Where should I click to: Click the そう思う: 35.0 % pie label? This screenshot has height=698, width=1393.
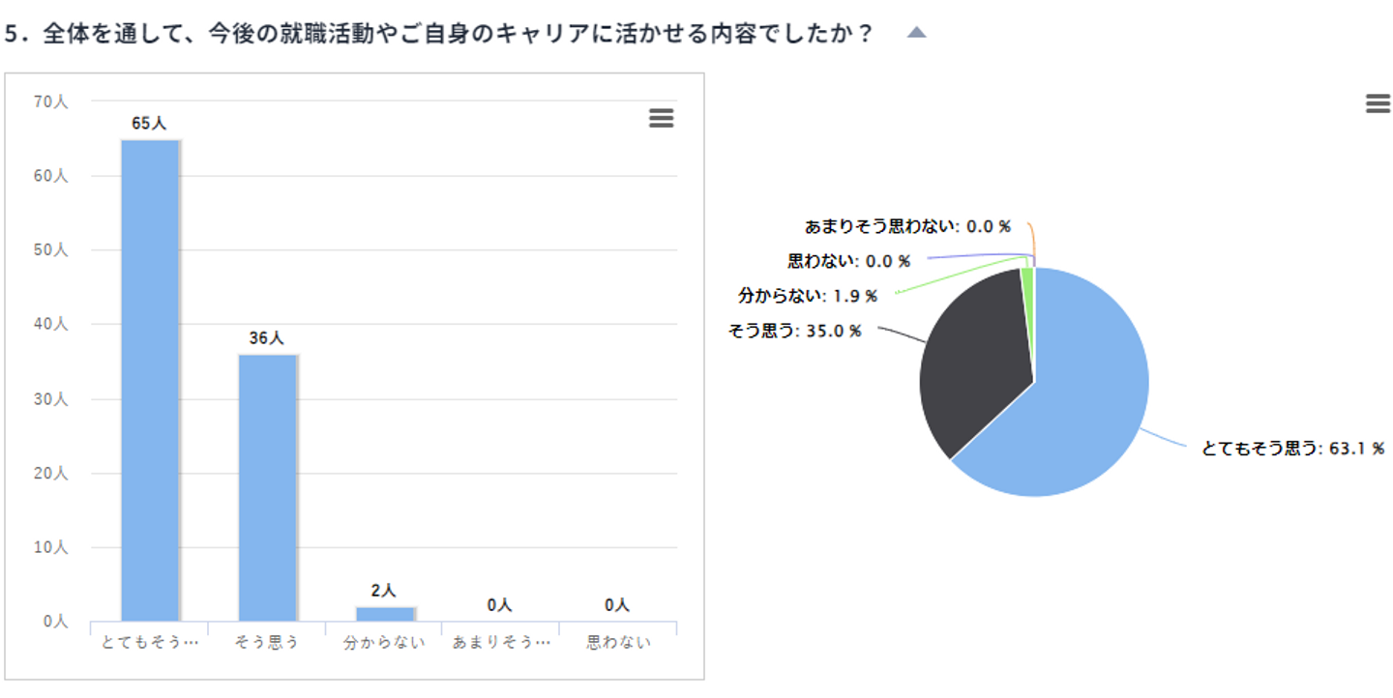[794, 331]
